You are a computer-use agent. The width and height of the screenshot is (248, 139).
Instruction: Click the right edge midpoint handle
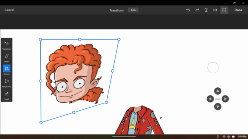(x=113, y=71)
